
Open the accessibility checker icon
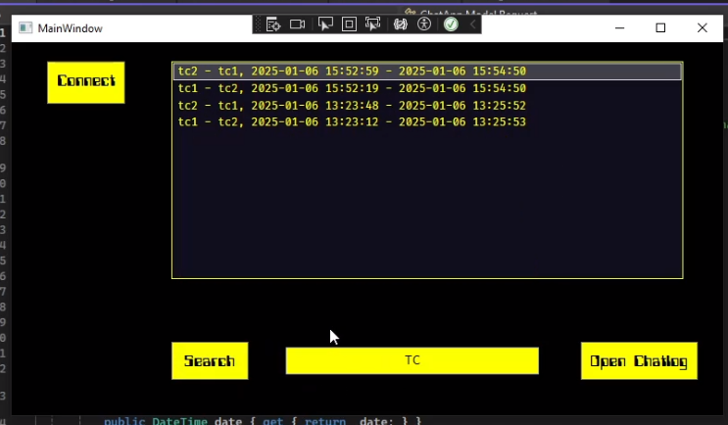point(424,24)
